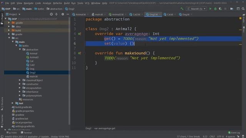This screenshot has height=138, width=246.
Task: Open the MainKt run configuration dropdown
Action: point(196,9)
